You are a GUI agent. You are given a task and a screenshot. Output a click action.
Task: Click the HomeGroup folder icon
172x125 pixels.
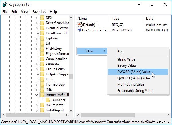[x=42, y=84]
